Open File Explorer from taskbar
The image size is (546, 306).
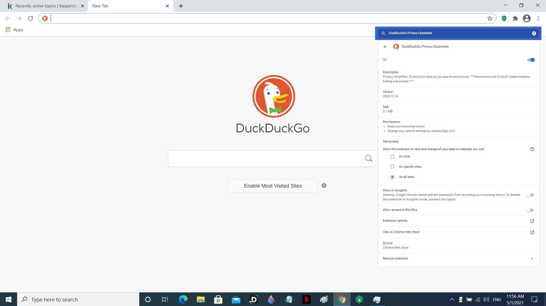(200, 299)
